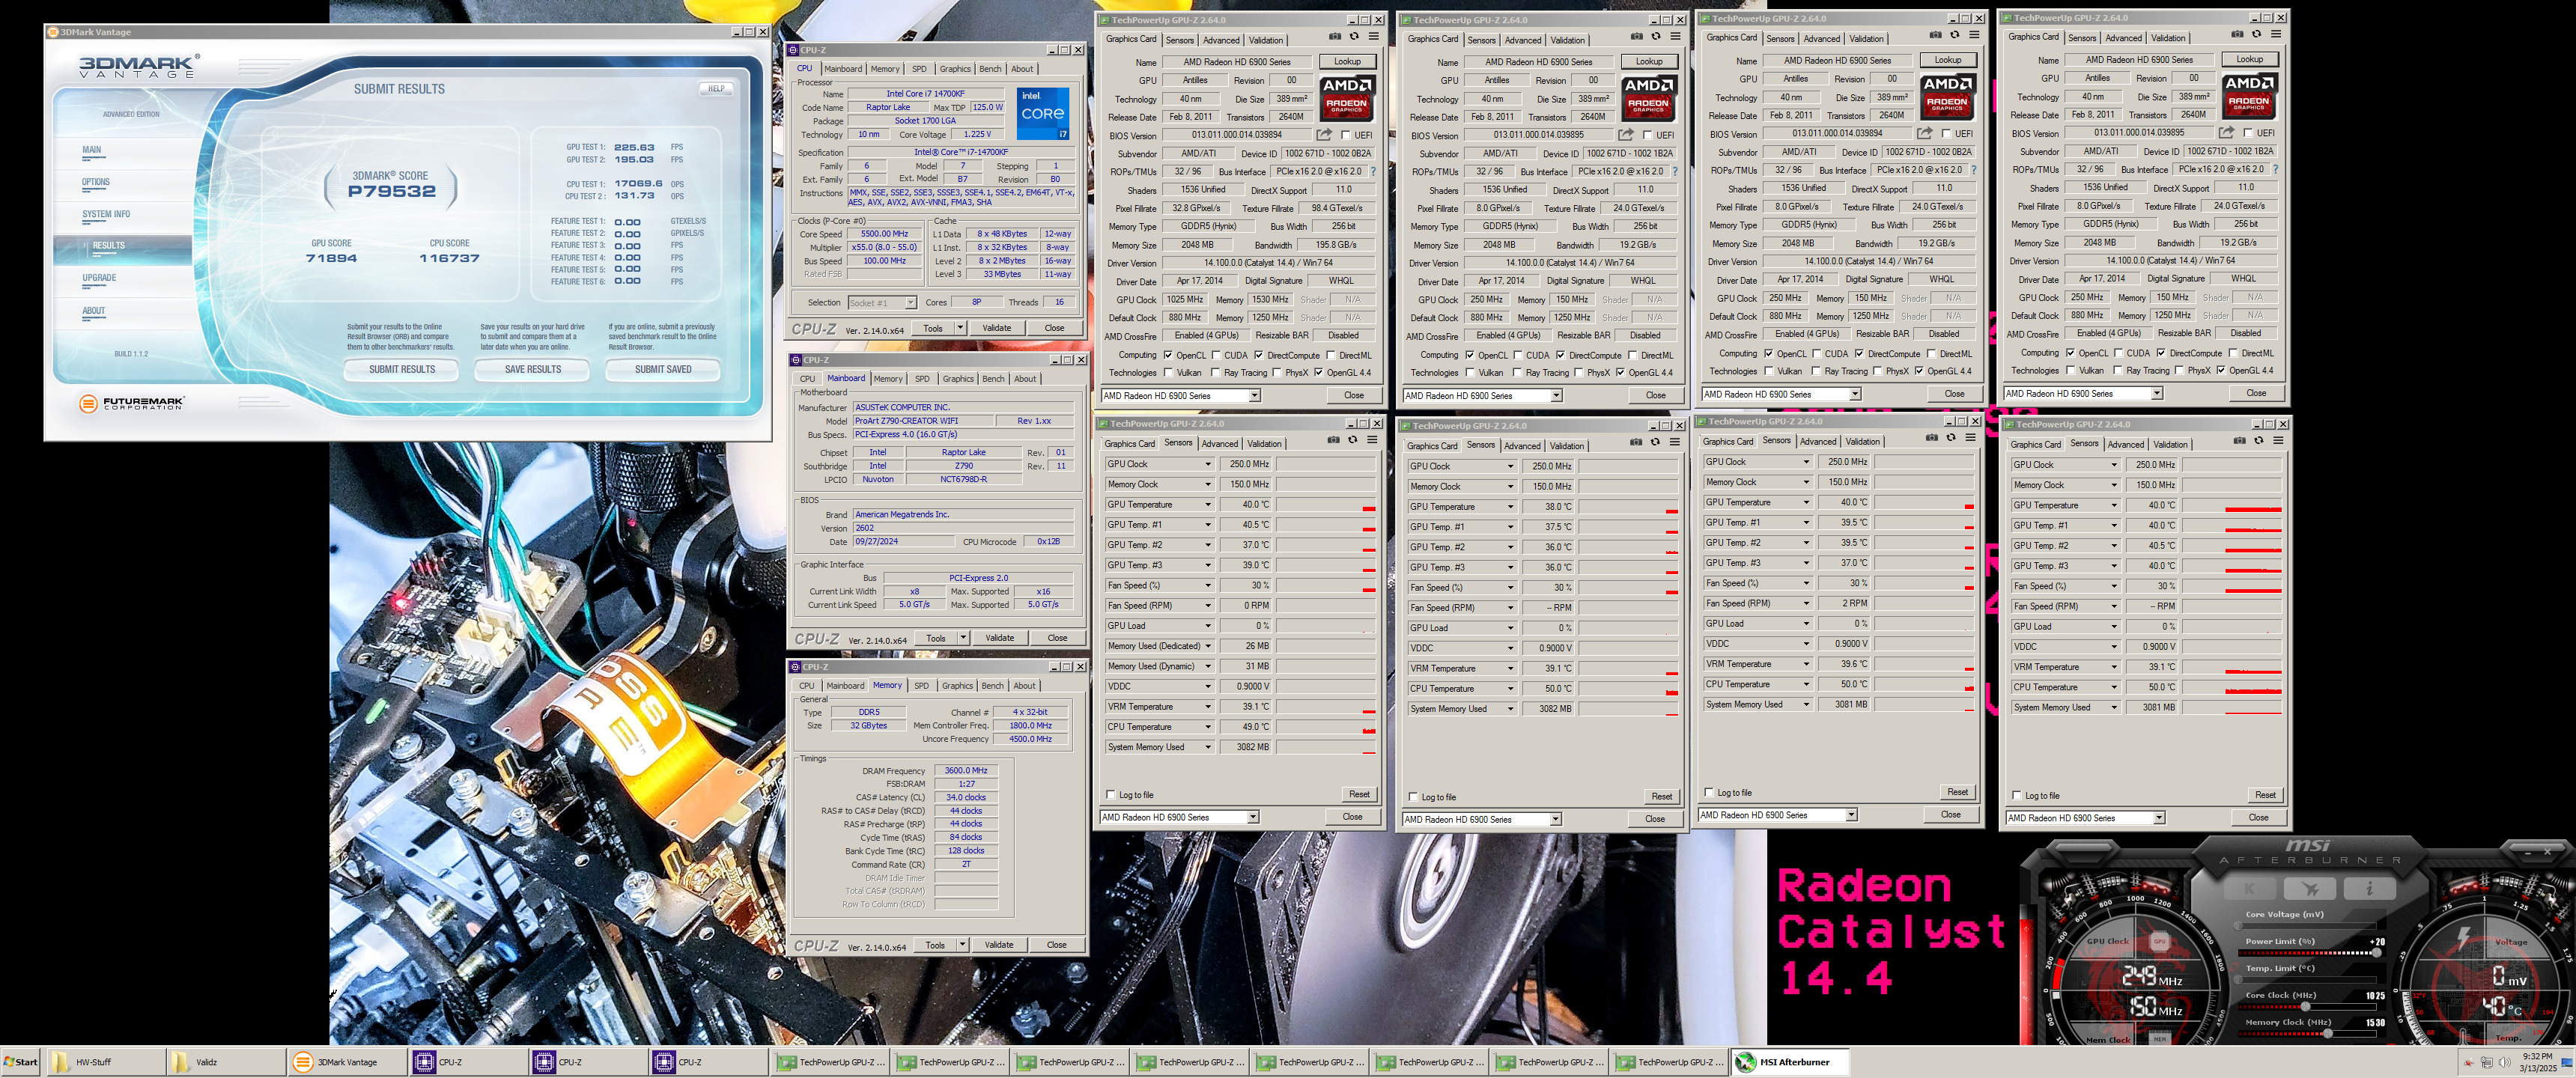Toggle OpenGL 4.4 checkbox in 1025 MHz GPU-Z window
This screenshot has height=1078, width=2576.
[1318, 373]
